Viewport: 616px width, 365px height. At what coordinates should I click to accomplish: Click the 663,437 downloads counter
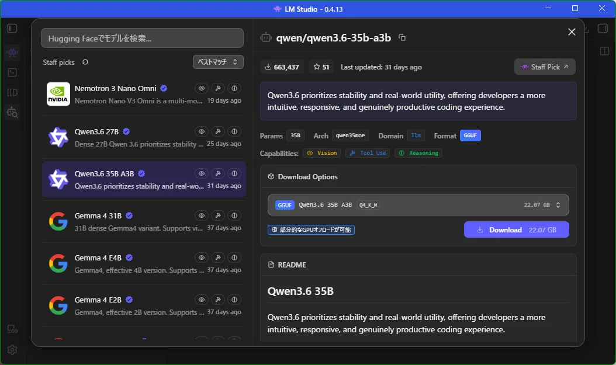(x=282, y=67)
